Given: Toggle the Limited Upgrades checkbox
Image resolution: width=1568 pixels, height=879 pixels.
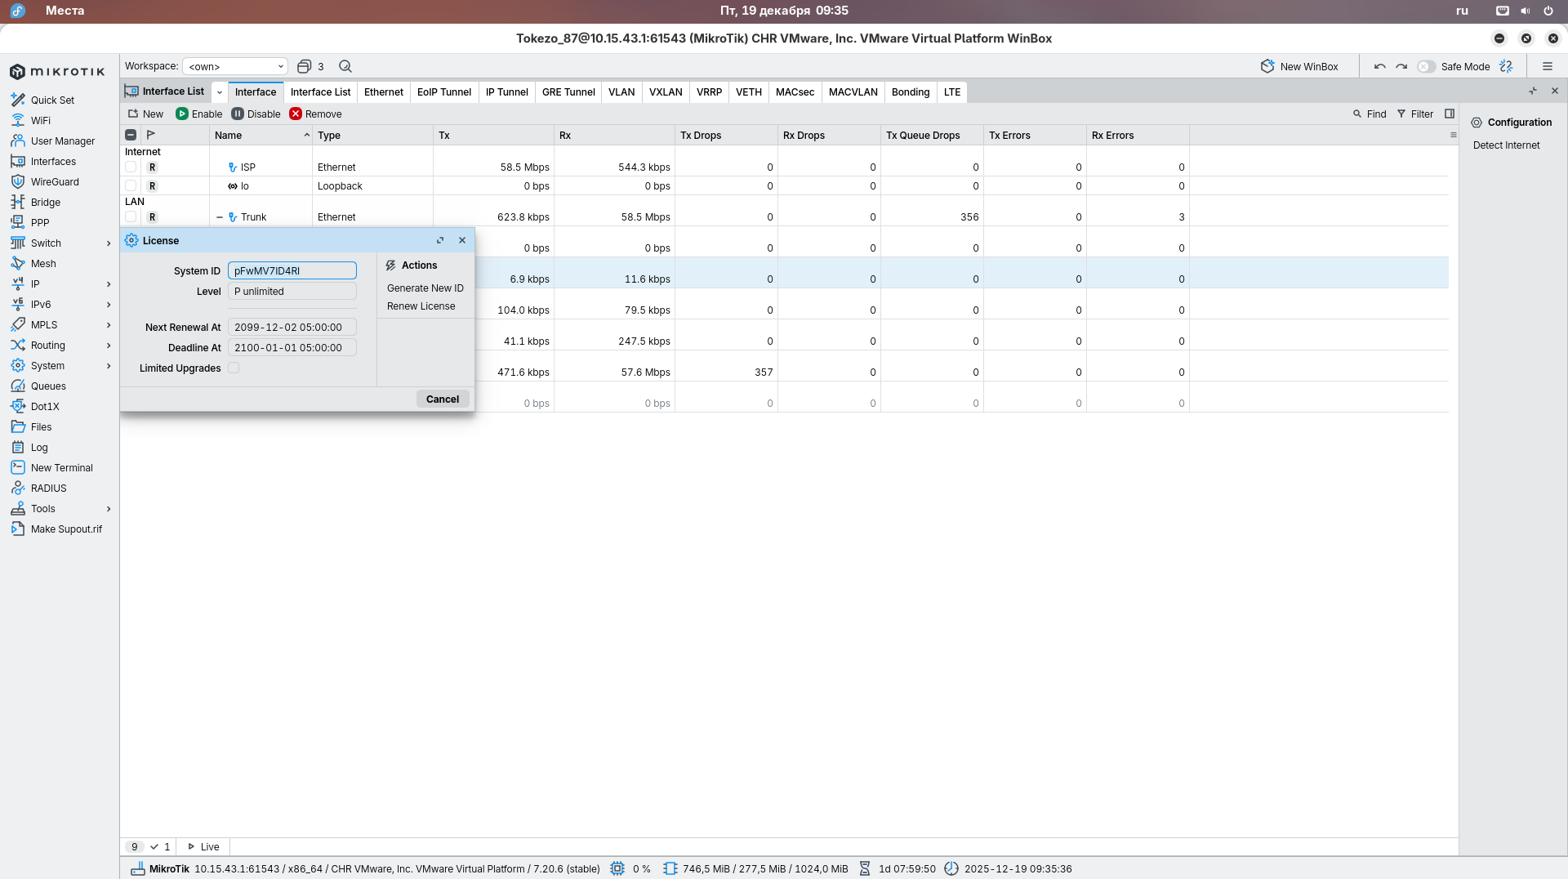Looking at the screenshot, I should (x=234, y=368).
